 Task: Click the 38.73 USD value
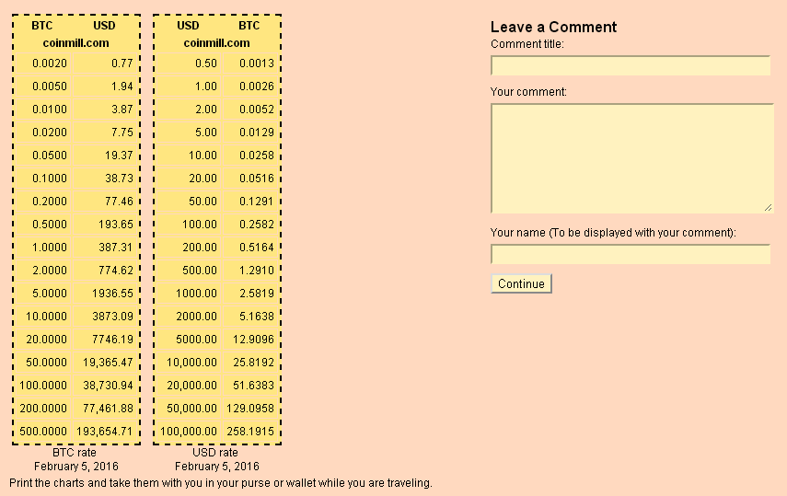pos(119,179)
